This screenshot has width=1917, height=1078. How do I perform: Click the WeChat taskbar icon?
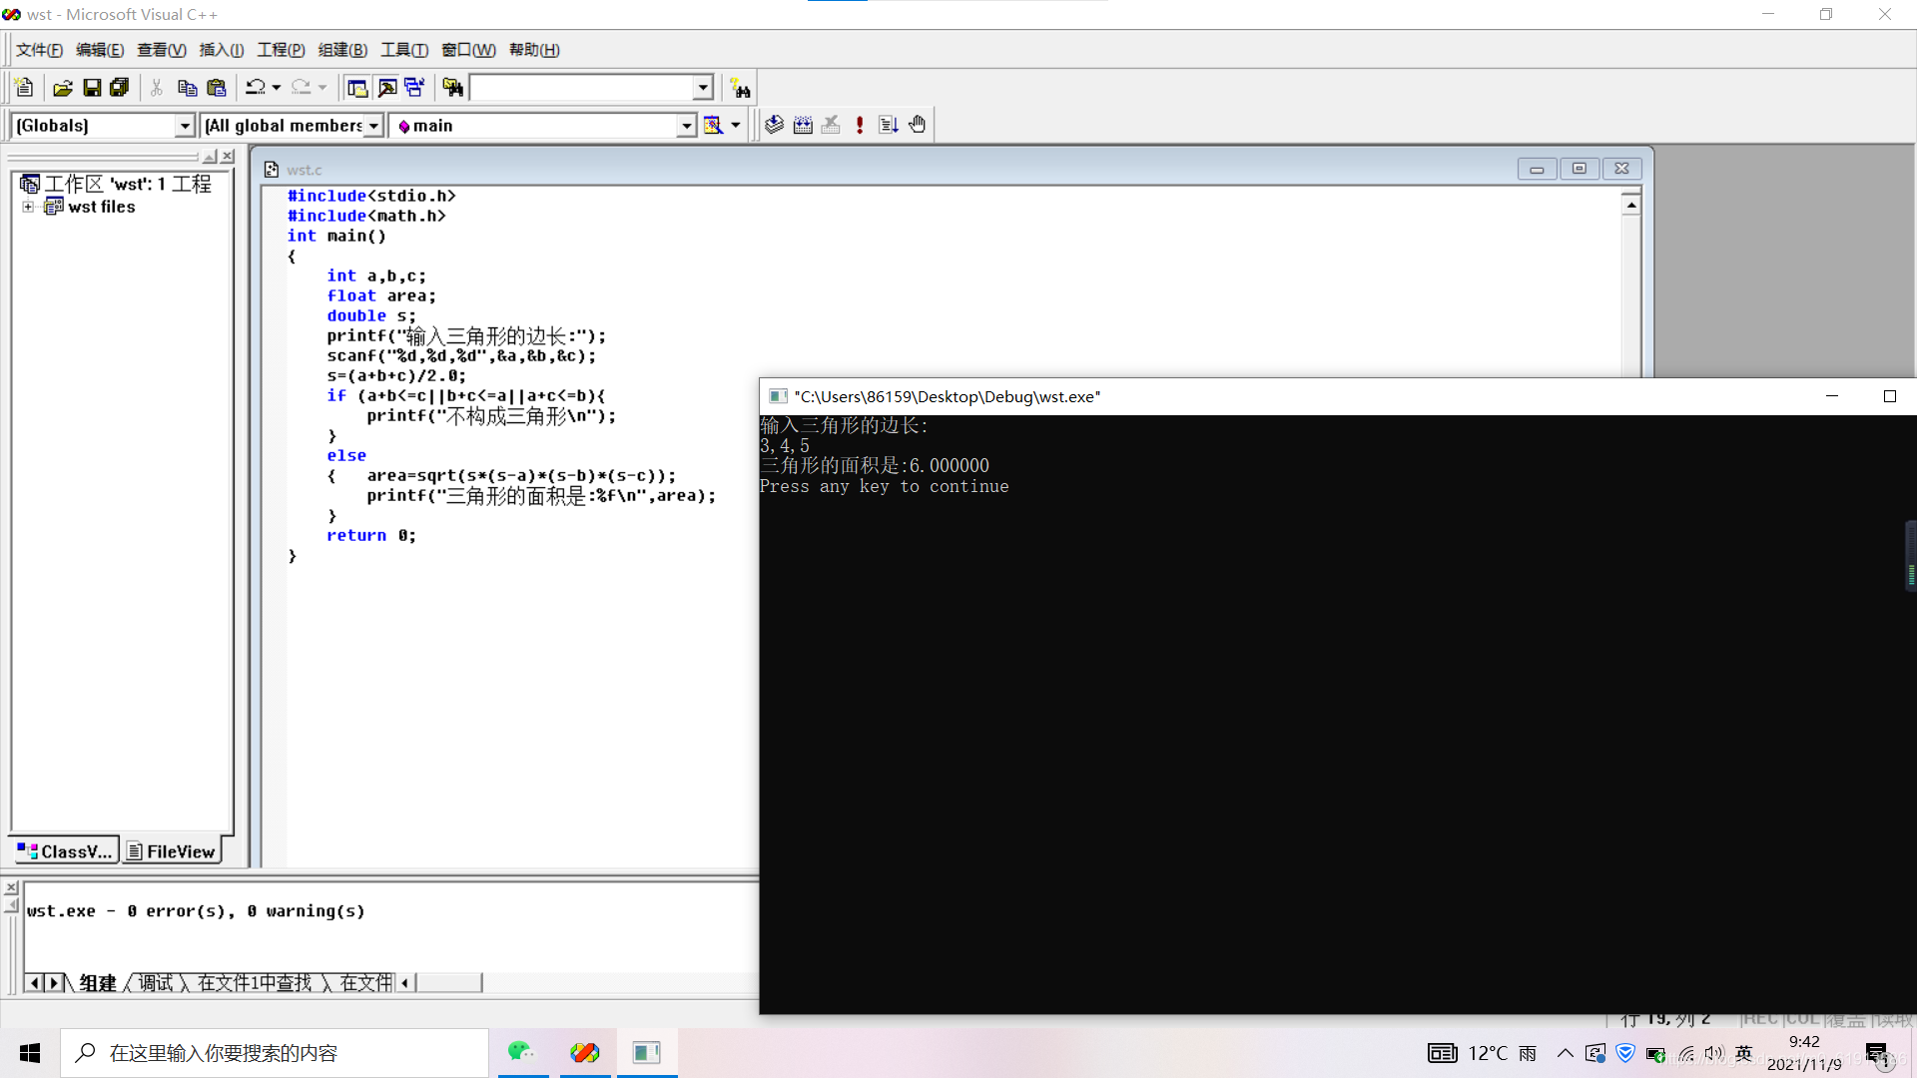521,1052
